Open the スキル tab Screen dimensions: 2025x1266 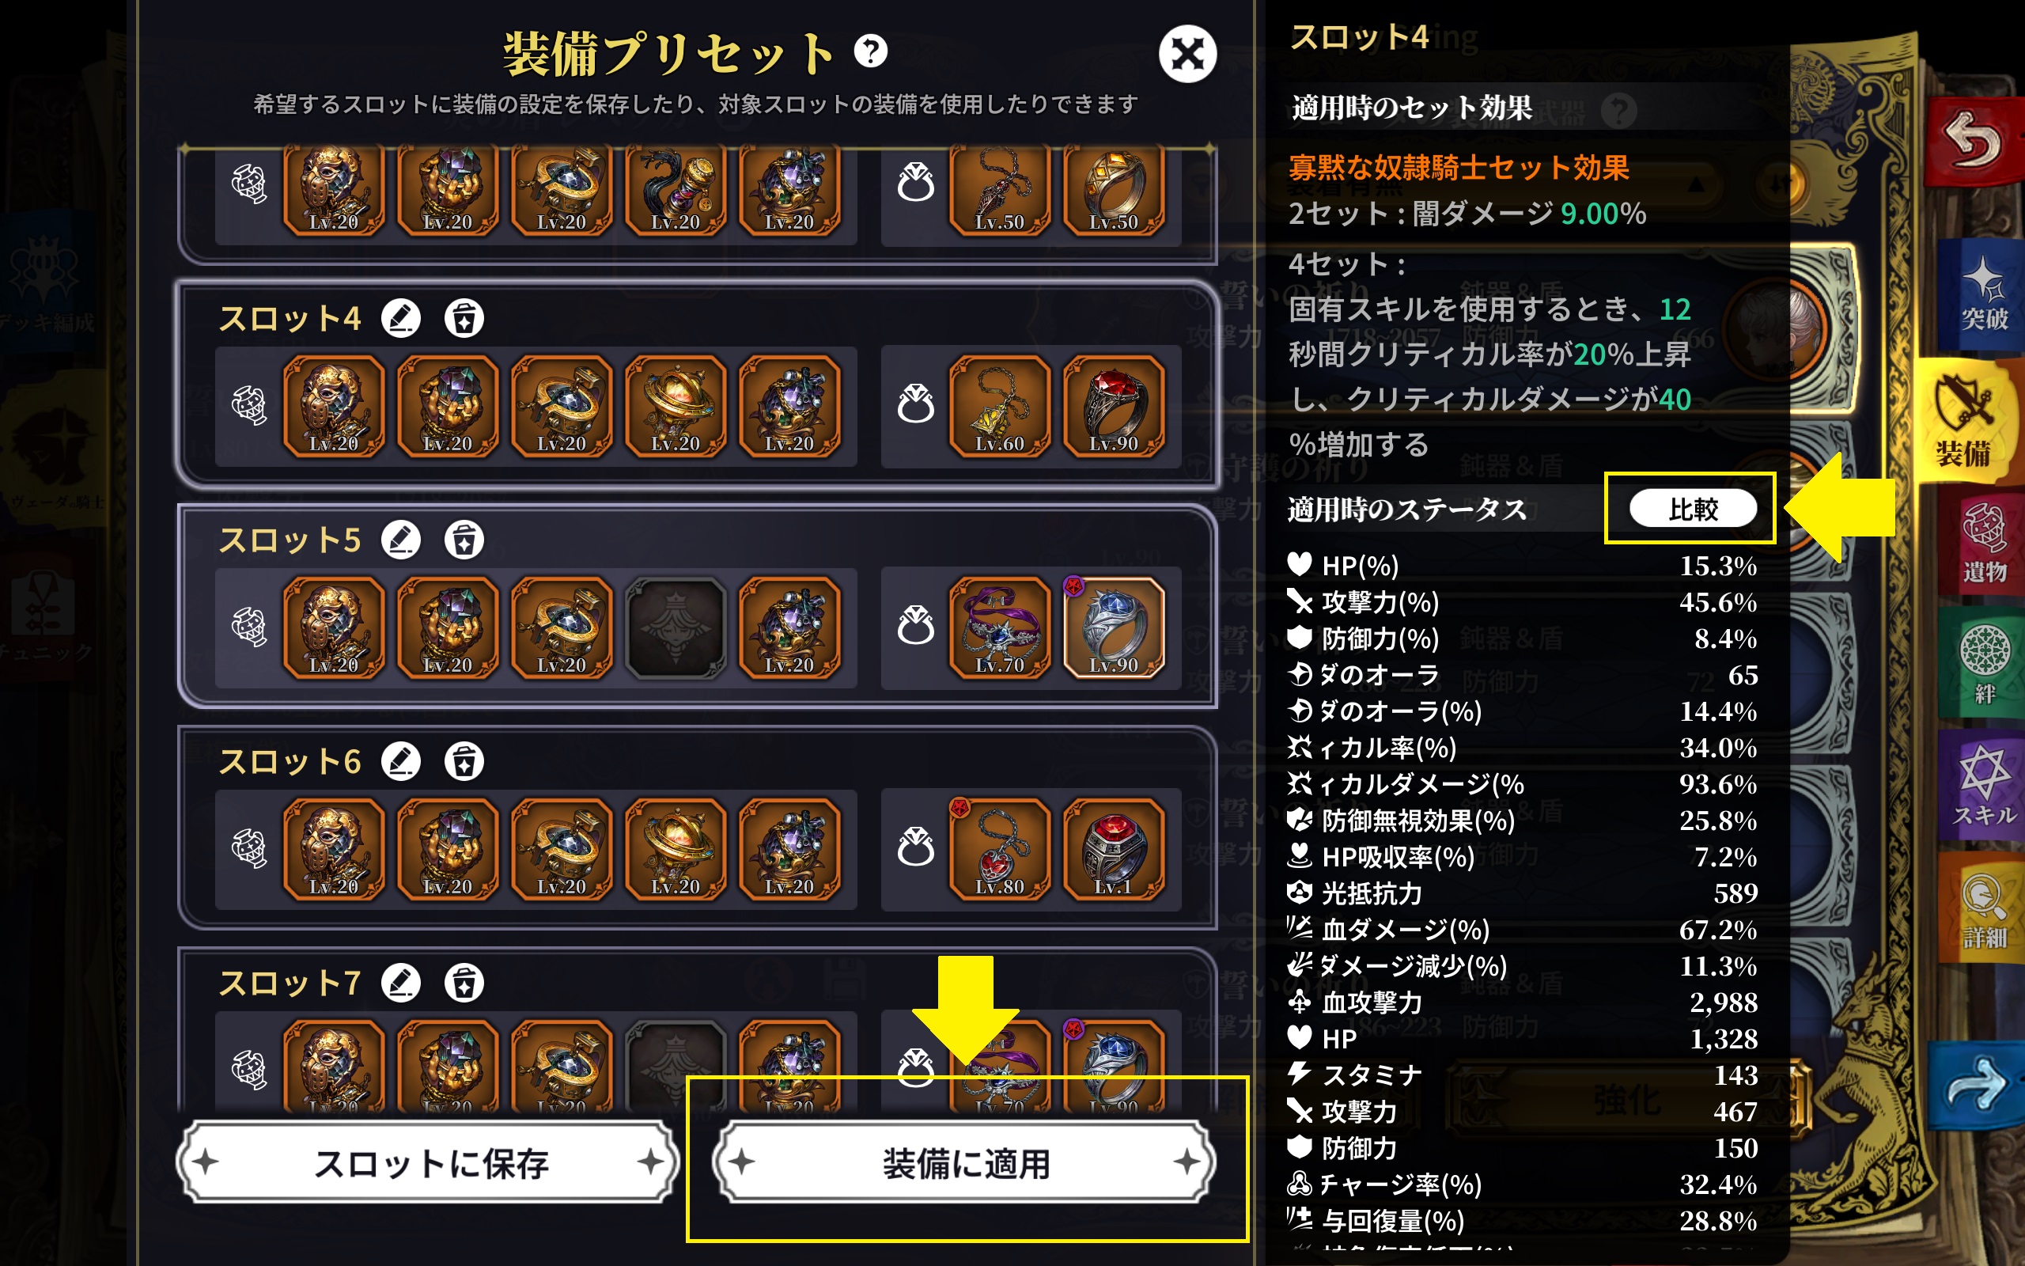click(1984, 786)
